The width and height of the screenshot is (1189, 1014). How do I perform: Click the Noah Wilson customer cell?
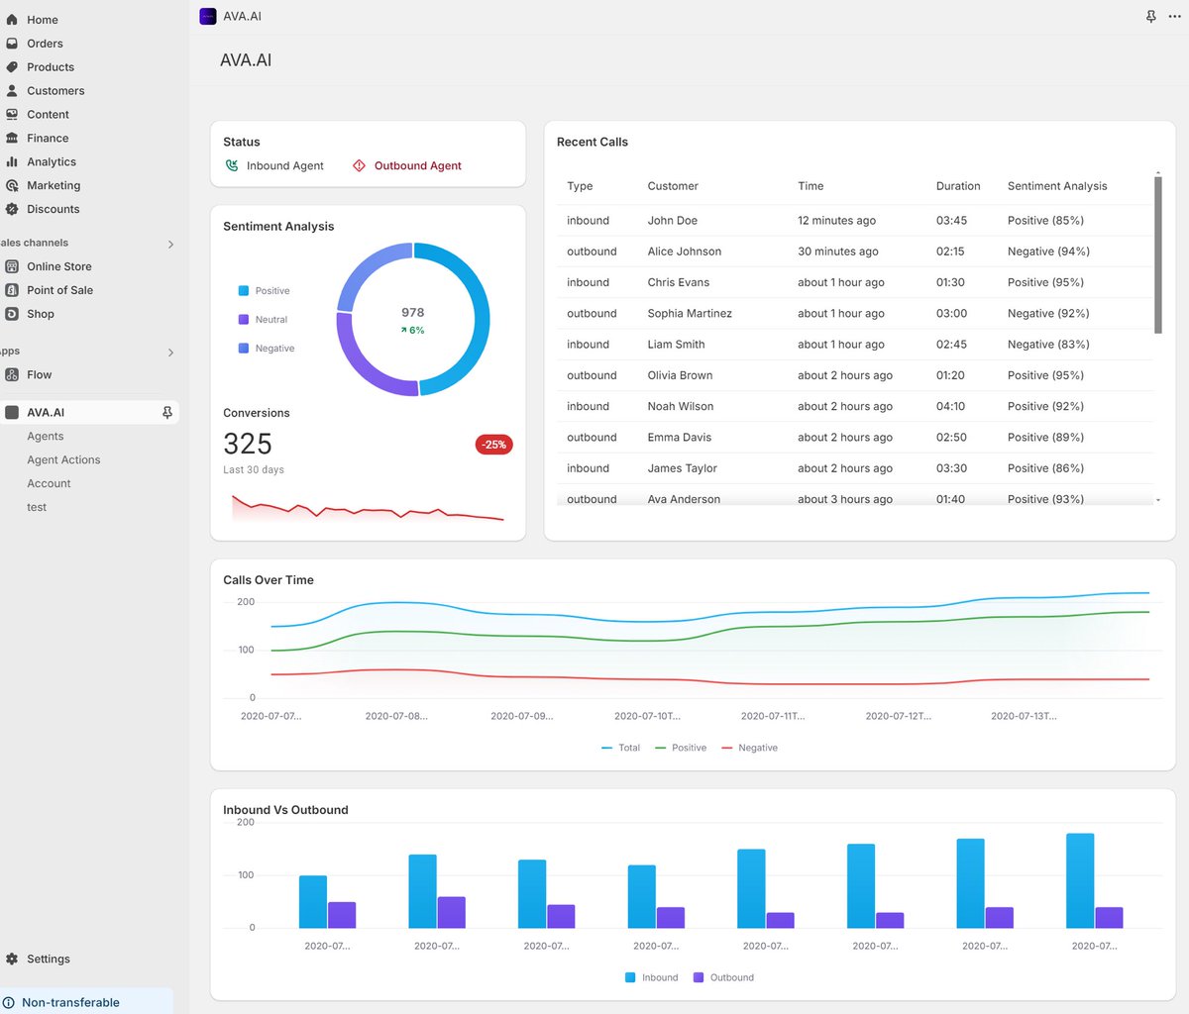coord(681,407)
